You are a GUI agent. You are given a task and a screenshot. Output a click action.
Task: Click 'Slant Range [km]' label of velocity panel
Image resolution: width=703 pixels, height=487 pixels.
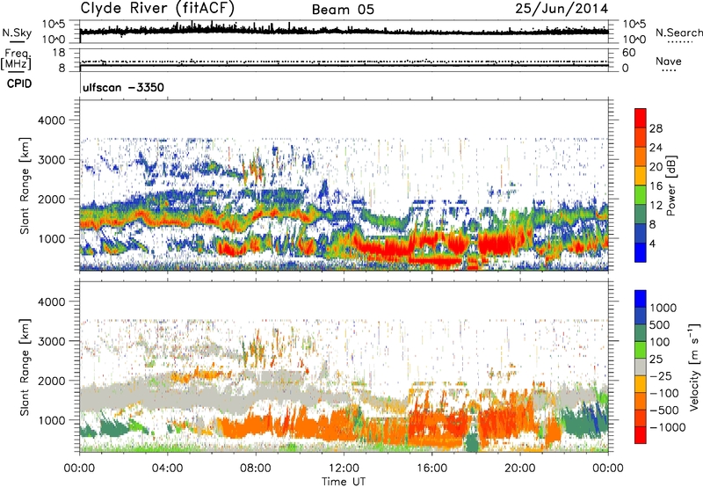pyautogui.click(x=25, y=367)
